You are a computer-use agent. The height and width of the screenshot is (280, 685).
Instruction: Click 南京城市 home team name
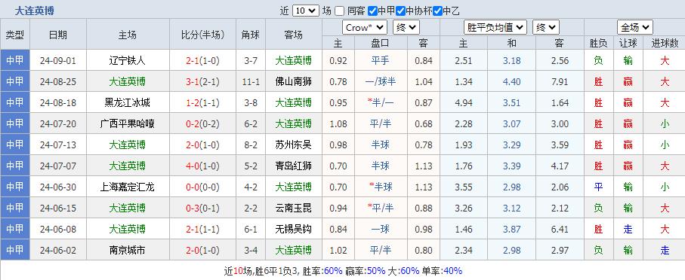(x=127, y=250)
